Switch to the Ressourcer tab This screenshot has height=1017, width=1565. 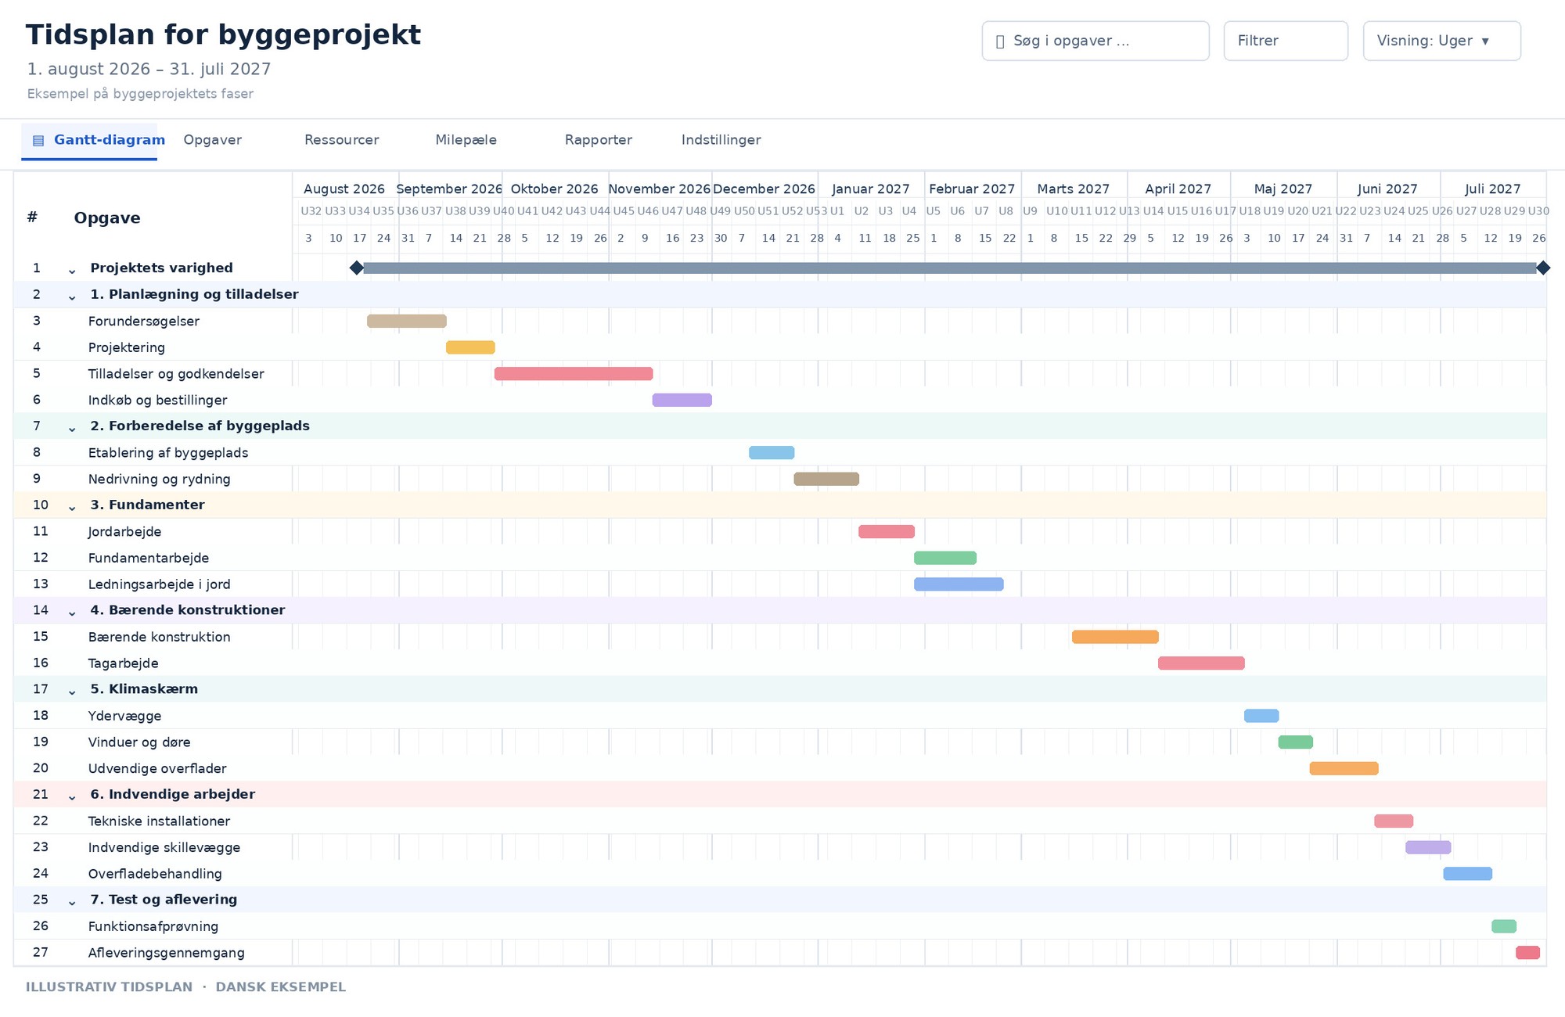tap(342, 140)
